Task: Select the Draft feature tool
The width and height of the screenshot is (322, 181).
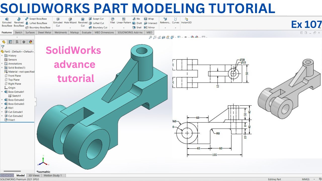Action: (x=137, y=23)
